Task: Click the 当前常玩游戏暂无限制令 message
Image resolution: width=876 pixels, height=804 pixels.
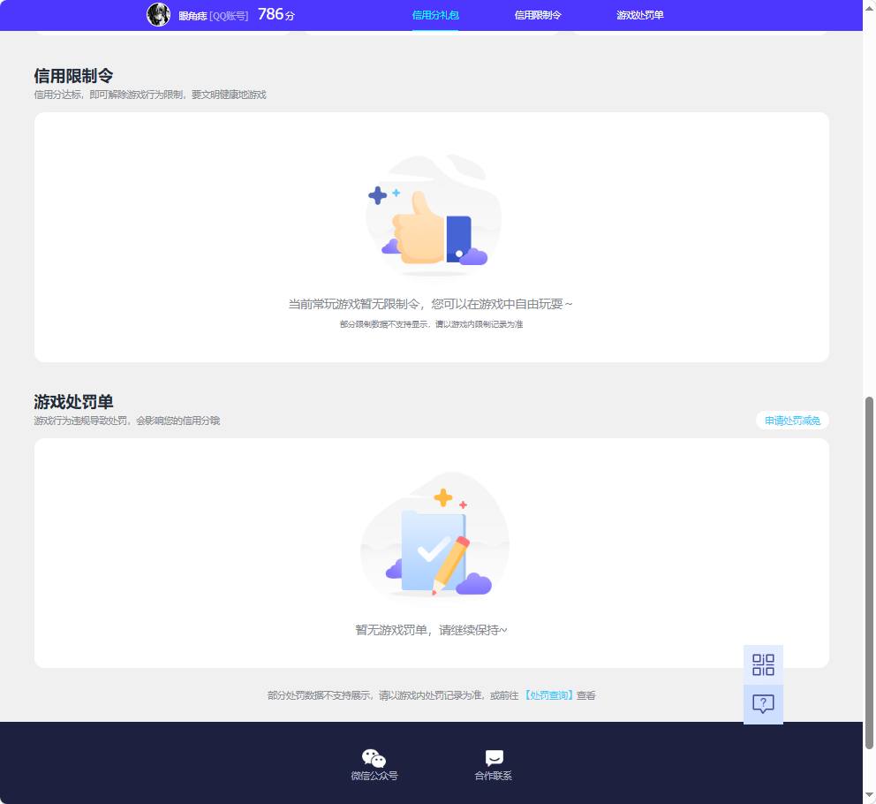Action: coord(430,304)
